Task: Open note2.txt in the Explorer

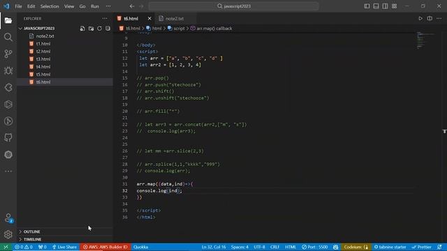Action: [x=65, y=36]
